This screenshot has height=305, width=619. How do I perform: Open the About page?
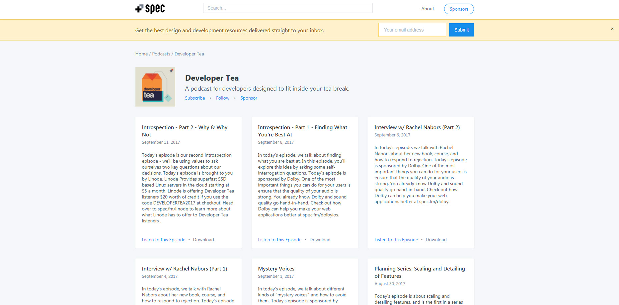click(x=427, y=9)
